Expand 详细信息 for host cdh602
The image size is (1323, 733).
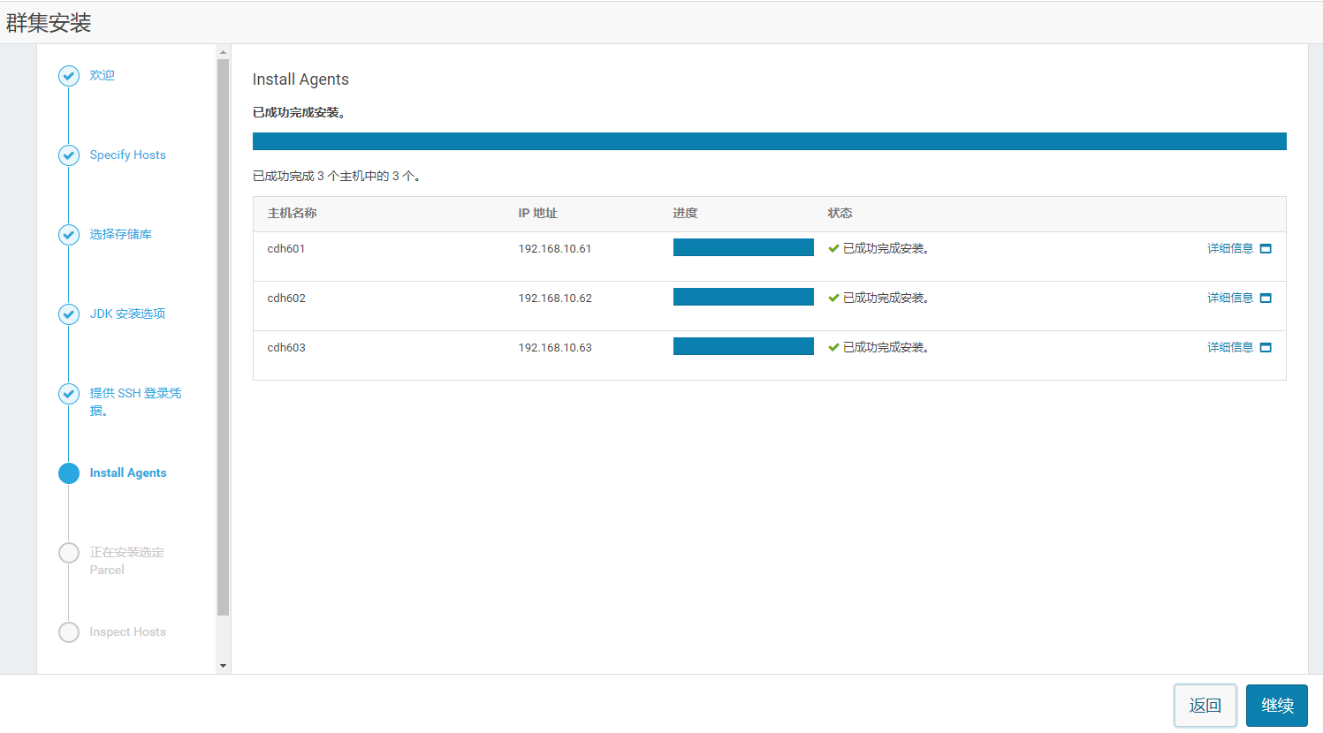1230,298
